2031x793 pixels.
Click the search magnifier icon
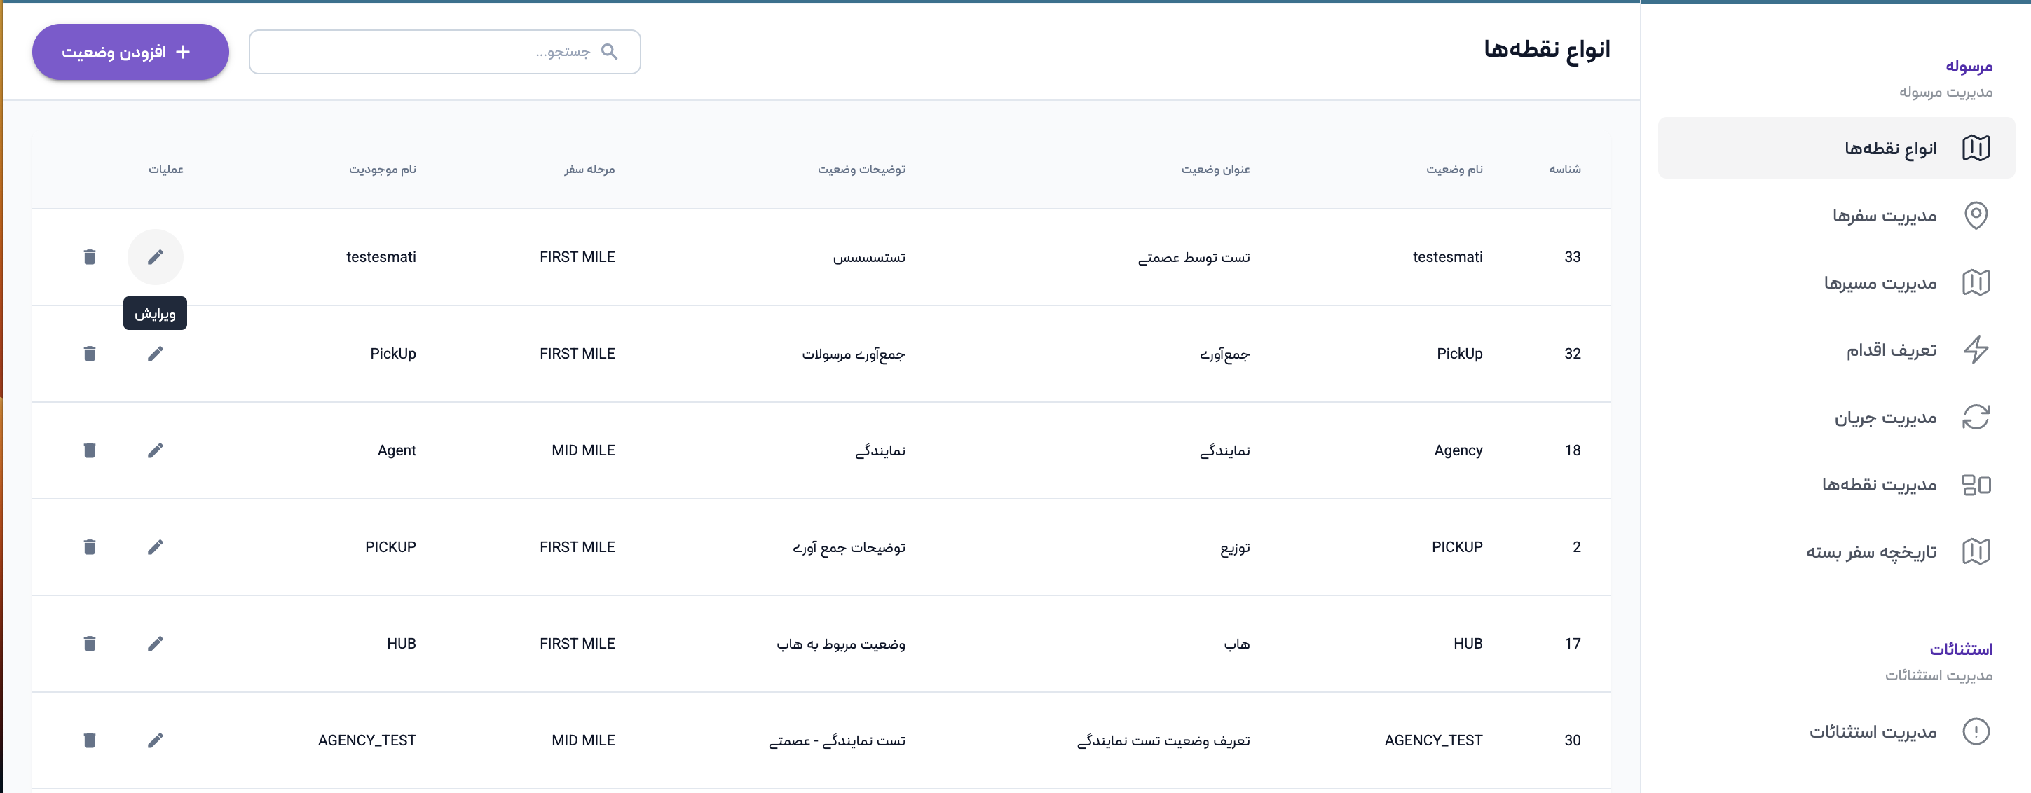[x=608, y=52]
